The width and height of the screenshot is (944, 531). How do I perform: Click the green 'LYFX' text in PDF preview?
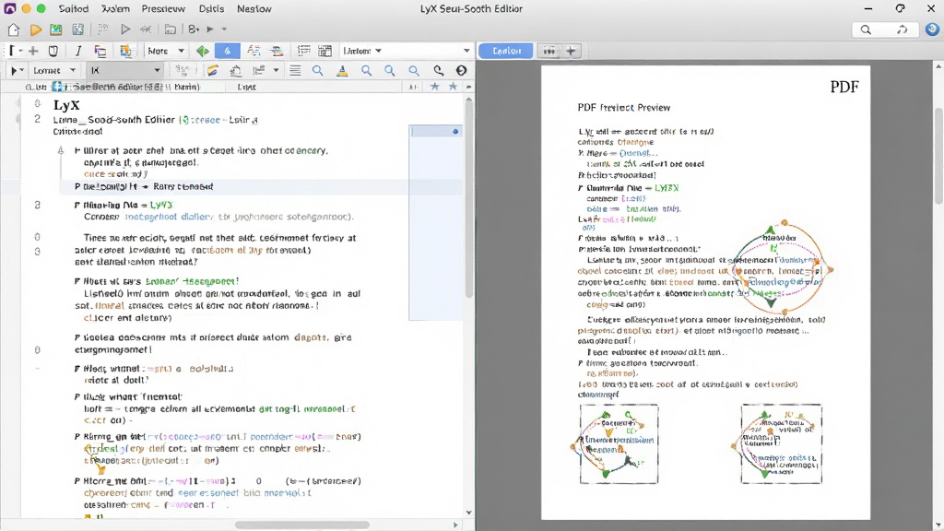click(667, 188)
